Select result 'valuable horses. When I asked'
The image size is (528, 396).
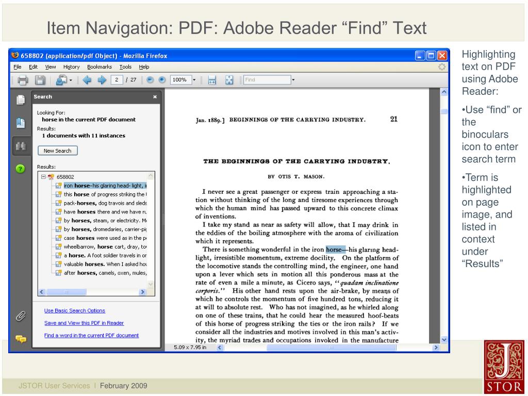(105, 265)
